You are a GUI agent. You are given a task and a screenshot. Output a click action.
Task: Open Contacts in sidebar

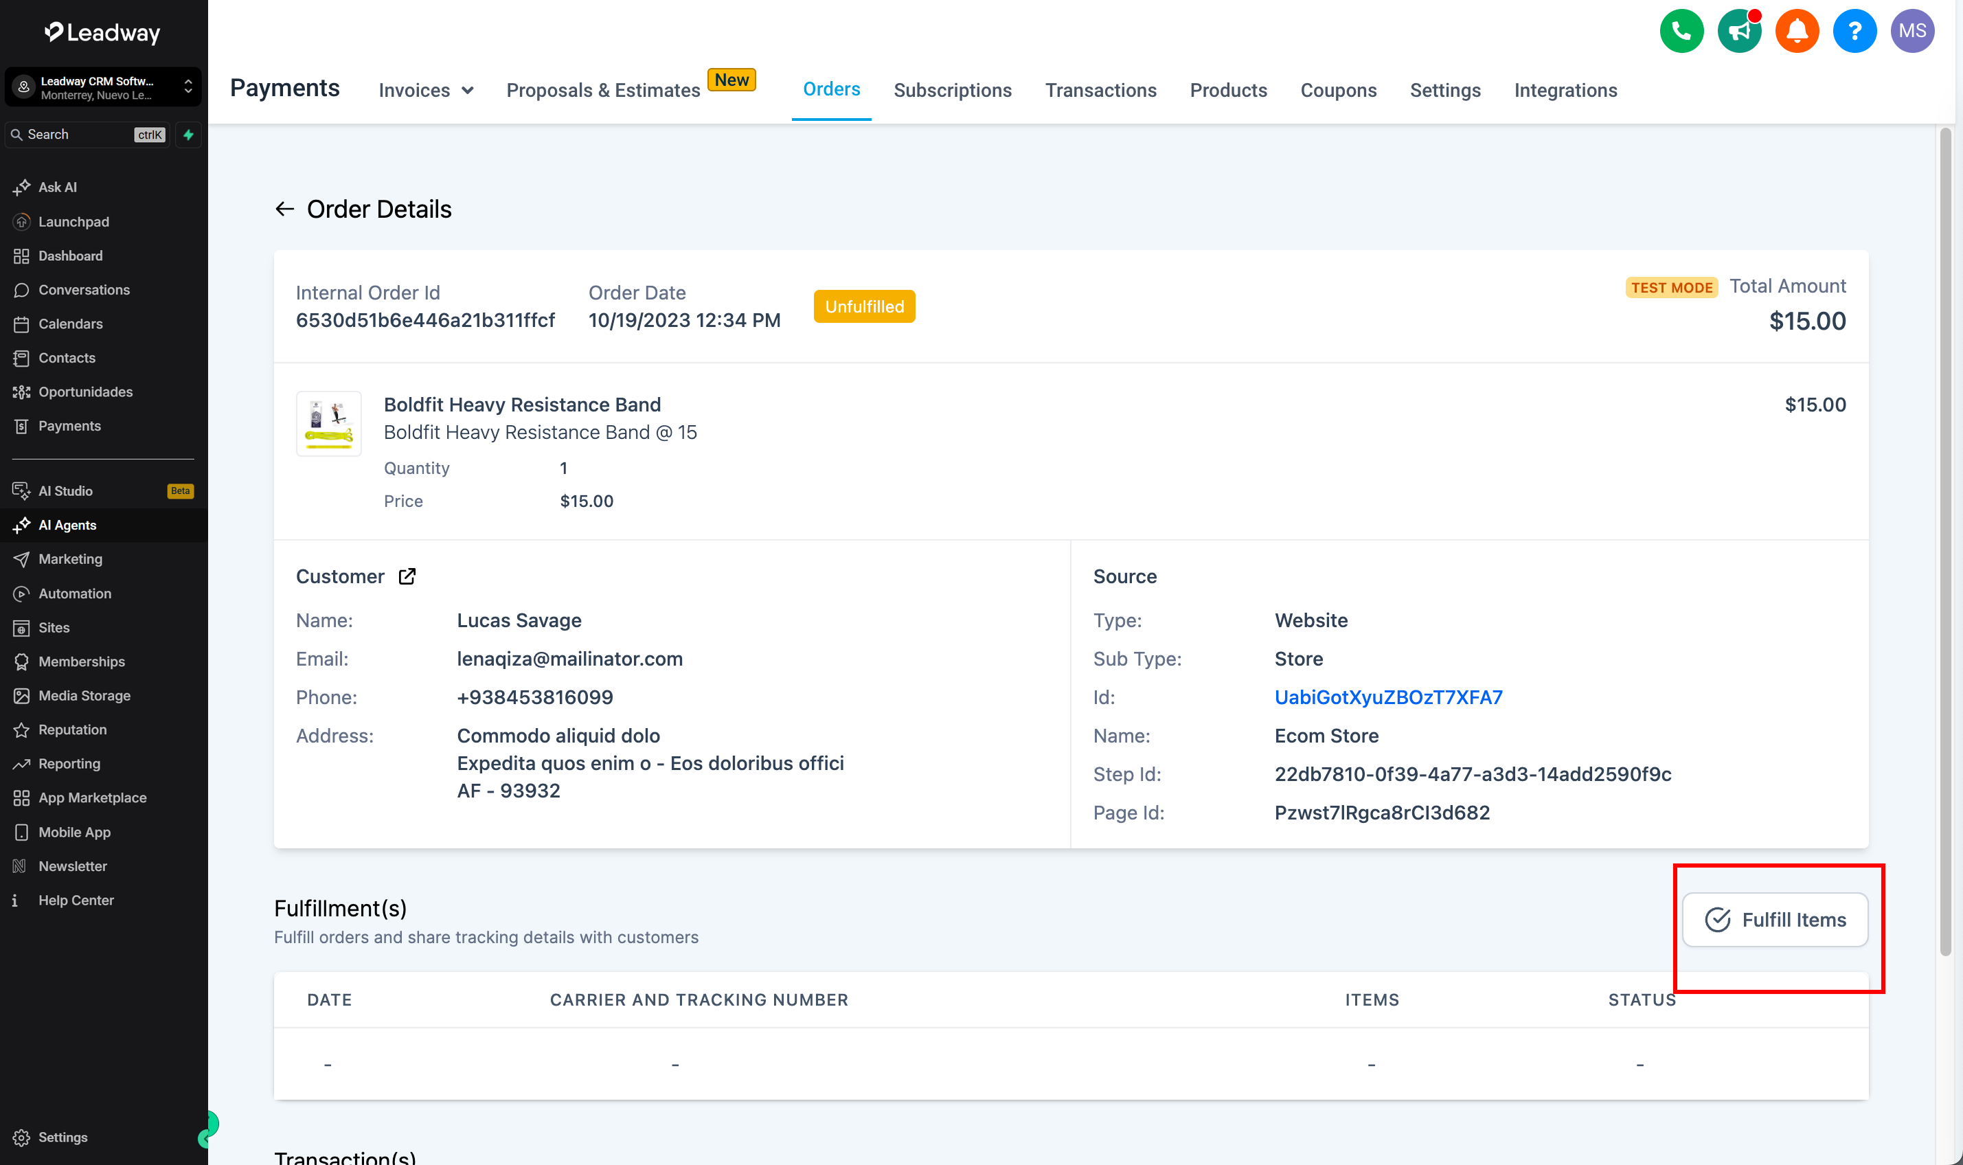(104, 357)
